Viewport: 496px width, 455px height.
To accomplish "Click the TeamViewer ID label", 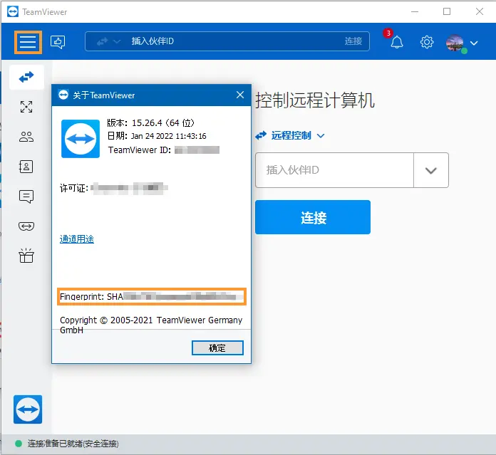I will tap(139, 150).
